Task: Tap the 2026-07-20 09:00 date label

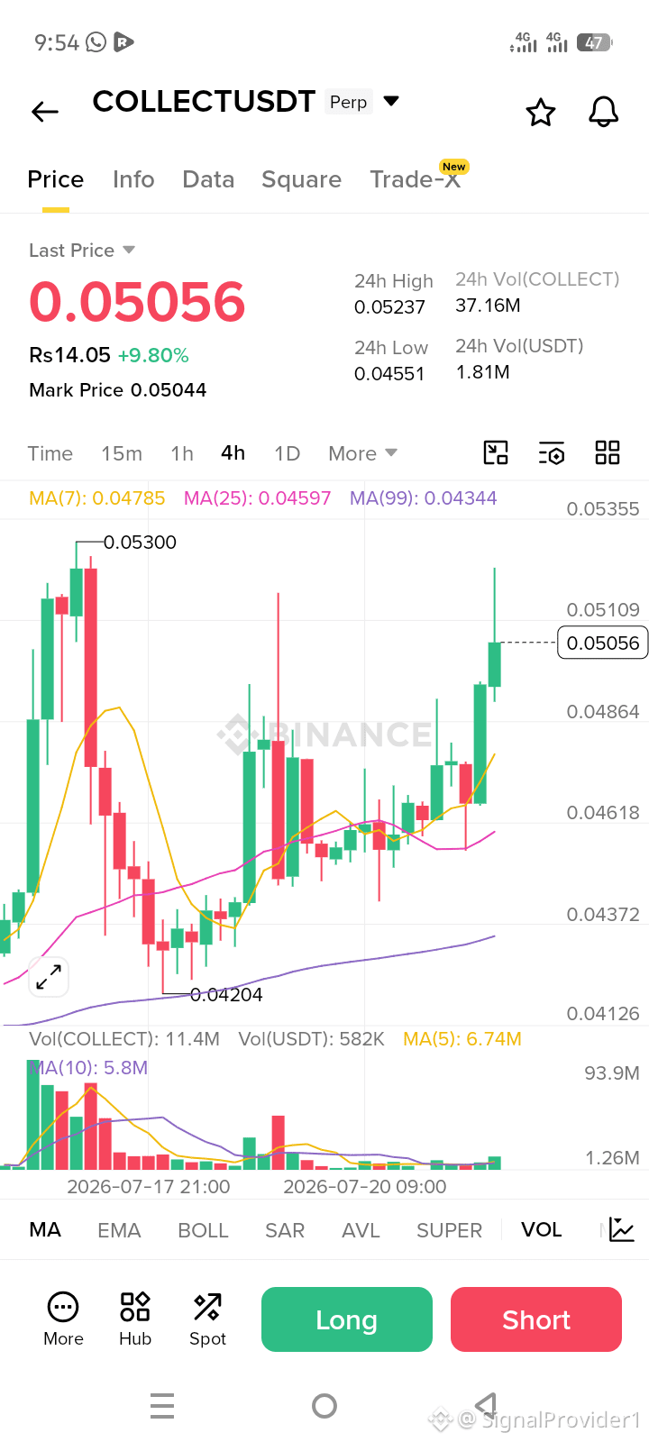Action: click(365, 1187)
